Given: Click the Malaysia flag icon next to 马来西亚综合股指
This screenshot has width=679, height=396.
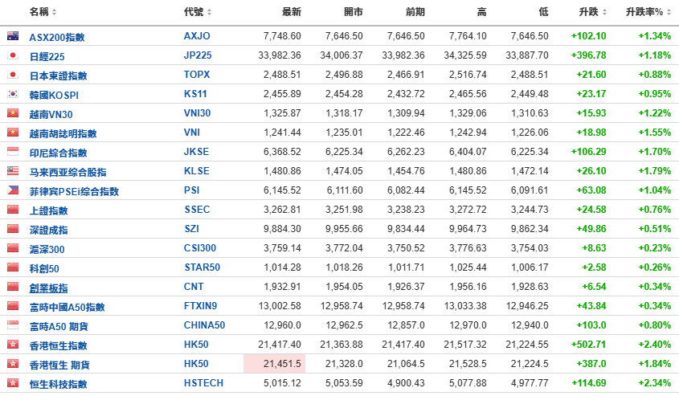Looking at the screenshot, I should click(12, 171).
